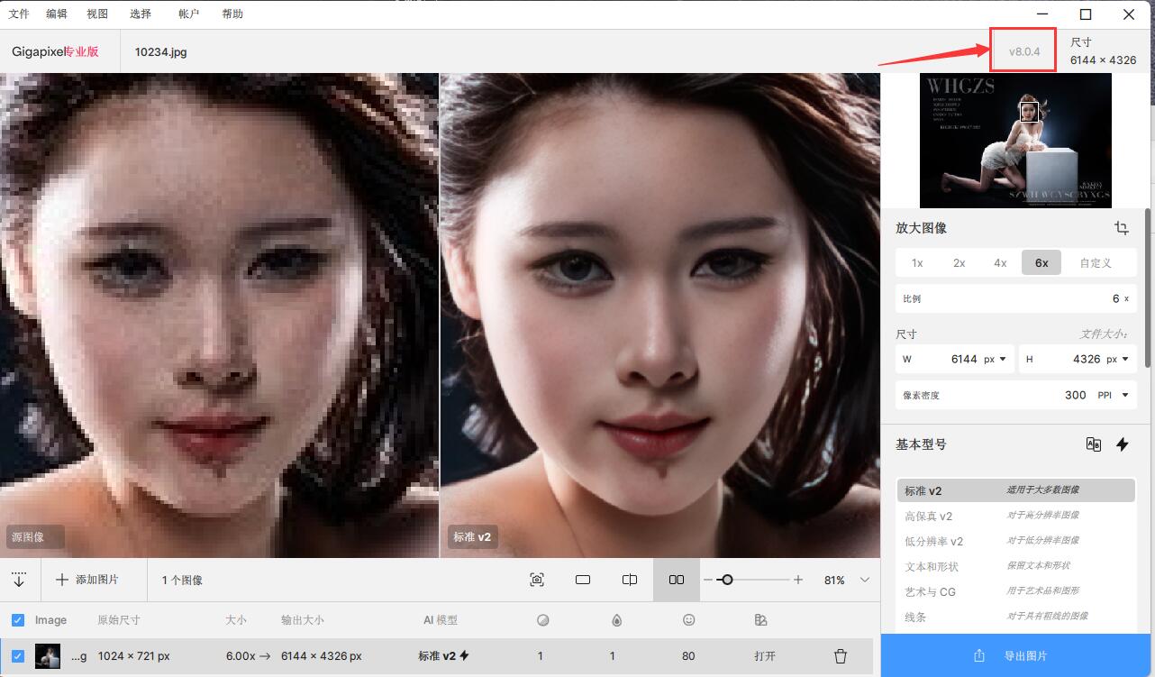Open the width px unit dropdown
The image size is (1155, 677).
(x=996, y=359)
